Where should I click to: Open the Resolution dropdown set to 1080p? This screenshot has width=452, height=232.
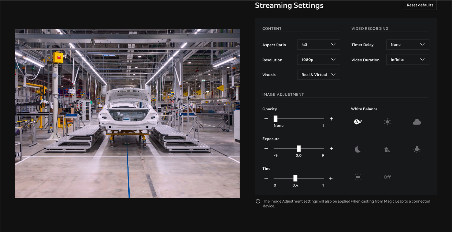point(318,59)
